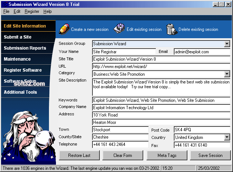Expand the Session Group dropdown arrow

pos(227,44)
